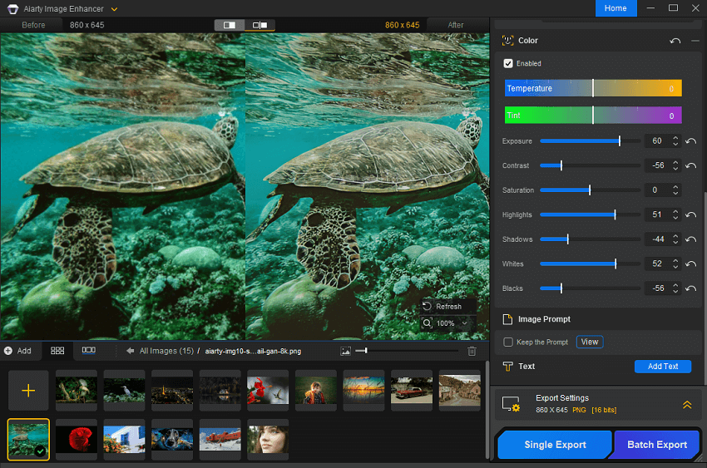Switch to split before/after compare view icon
The height and width of the screenshot is (468, 707).
pyautogui.click(x=260, y=25)
